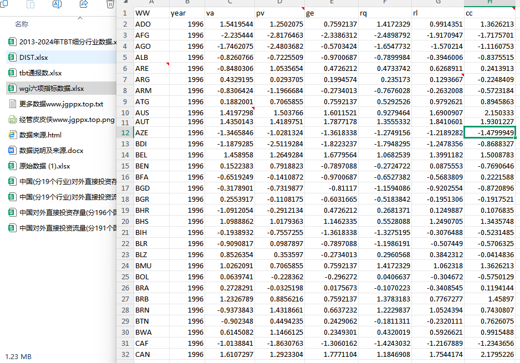
Task: Click the cell with value -2.235444
Action: click(230, 35)
